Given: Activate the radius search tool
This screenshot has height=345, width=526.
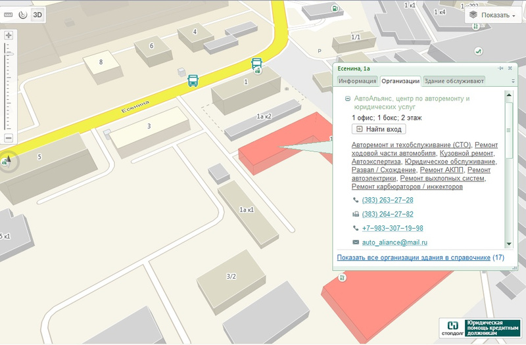Looking at the screenshot, I should pyautogui.click(x=23, y=14).
